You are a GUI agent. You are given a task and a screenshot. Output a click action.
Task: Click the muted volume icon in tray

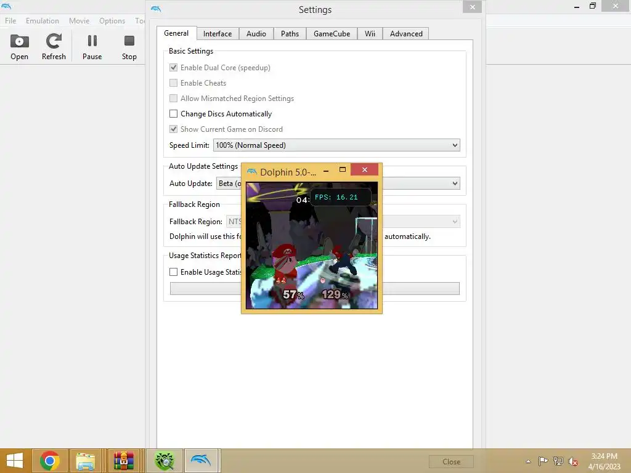[x=573, y=461]
